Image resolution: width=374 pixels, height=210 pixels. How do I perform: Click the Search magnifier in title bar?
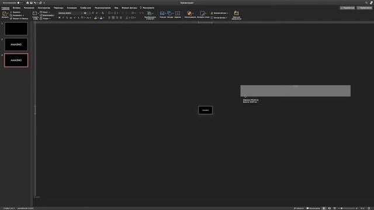366,3
